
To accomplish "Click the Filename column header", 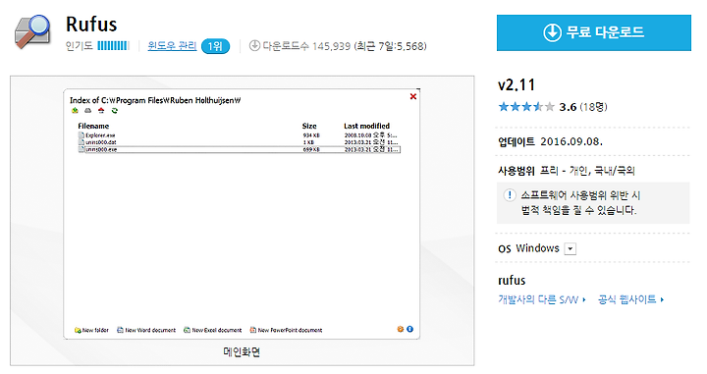I will (x=93, y=126).
